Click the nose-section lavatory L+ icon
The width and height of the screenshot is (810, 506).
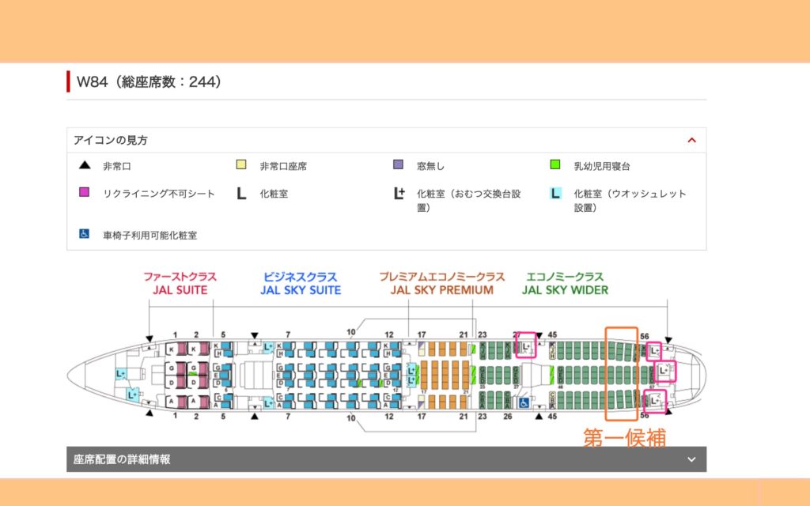(121, 374)
